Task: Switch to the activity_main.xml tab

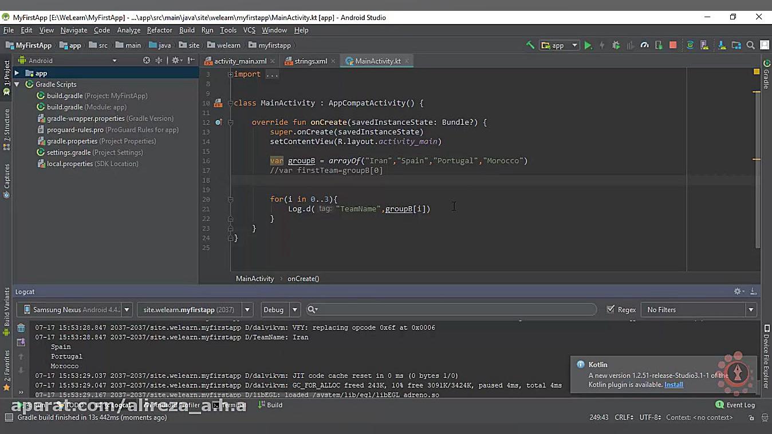Action: tap(239, 61)
